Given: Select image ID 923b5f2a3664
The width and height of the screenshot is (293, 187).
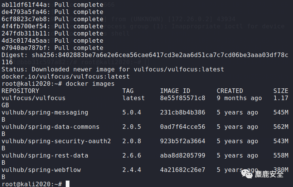Looking at the screenshot, I should pyautogui.click(x=183, y=141).
